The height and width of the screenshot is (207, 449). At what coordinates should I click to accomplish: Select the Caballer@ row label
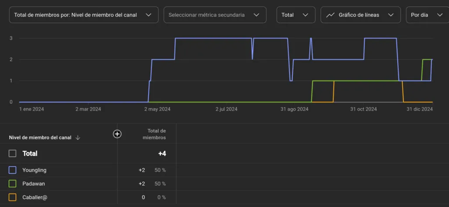[35, 197]
